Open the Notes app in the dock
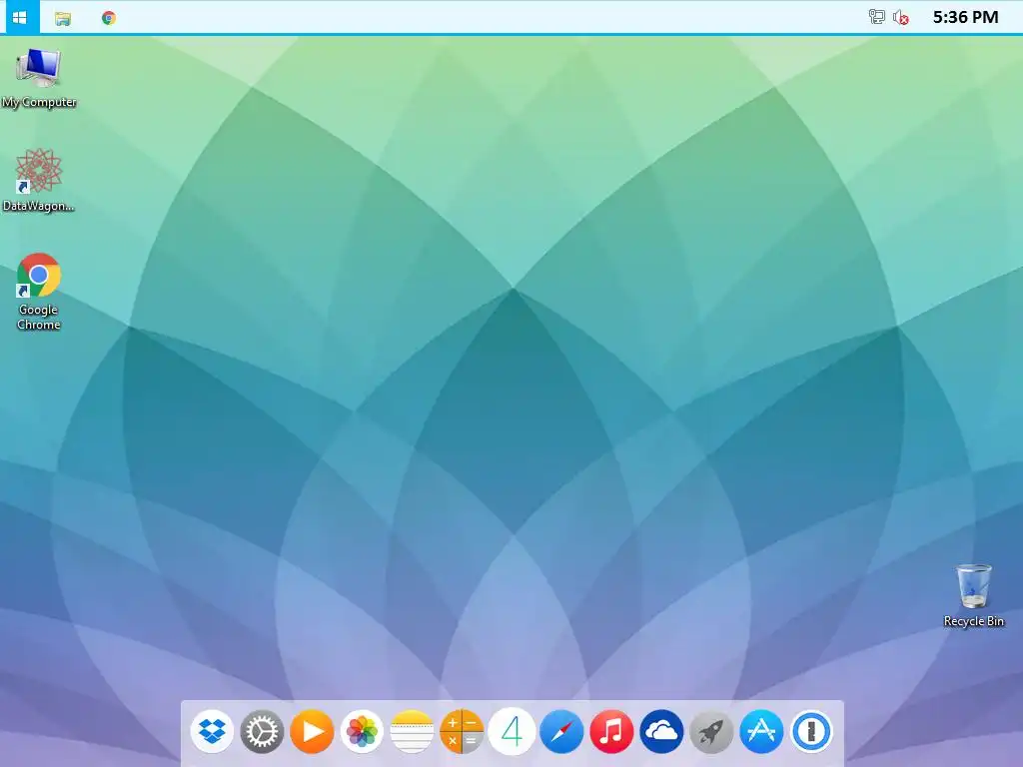Viewport: 1023px width, 767px height. (412, 732)
